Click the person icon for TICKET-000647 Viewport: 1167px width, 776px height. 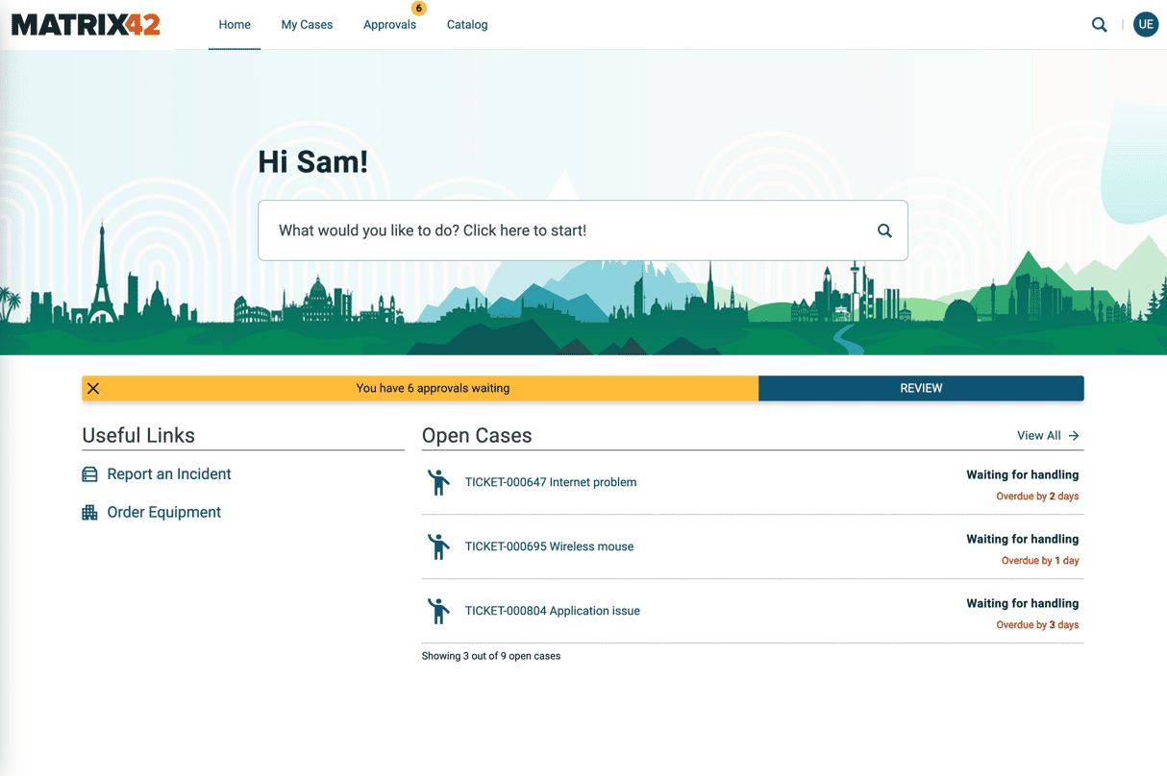tap(438, 482)
